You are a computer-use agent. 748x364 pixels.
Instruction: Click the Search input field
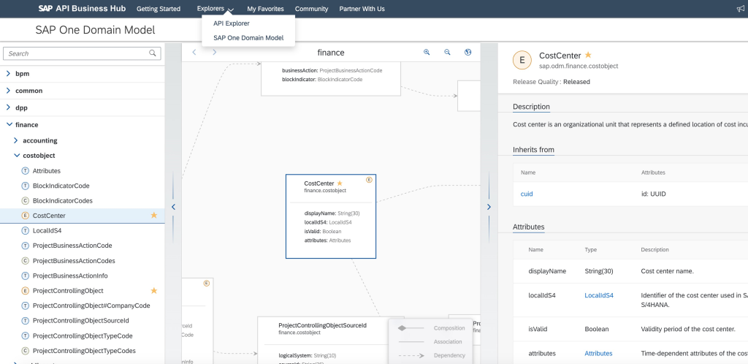coord(77,53)
